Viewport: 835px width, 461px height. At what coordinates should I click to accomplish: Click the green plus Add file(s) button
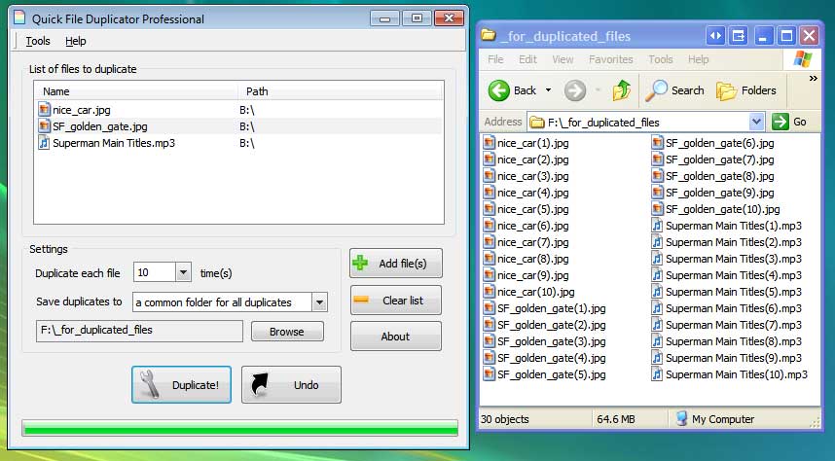[395, 264]
